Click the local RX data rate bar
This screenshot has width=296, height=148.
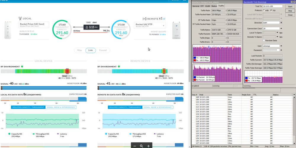[x=44, y=99]
